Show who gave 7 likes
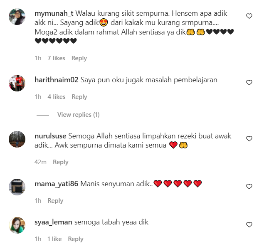This screenshot has width=259, height=249. (x=56, y=58)
